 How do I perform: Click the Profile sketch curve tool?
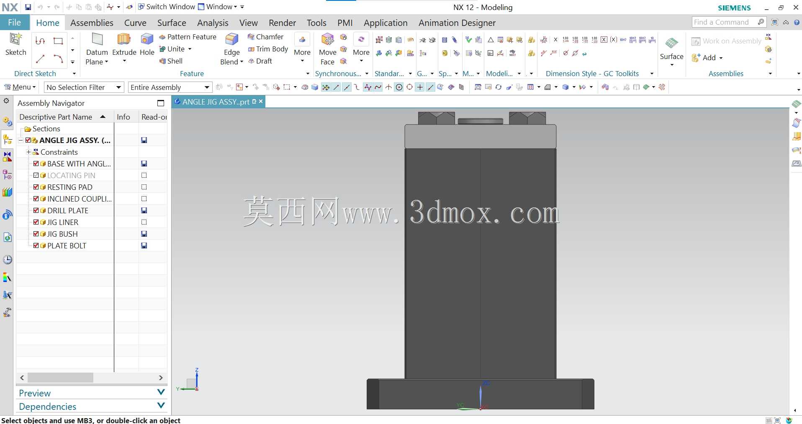pos(40,41)
